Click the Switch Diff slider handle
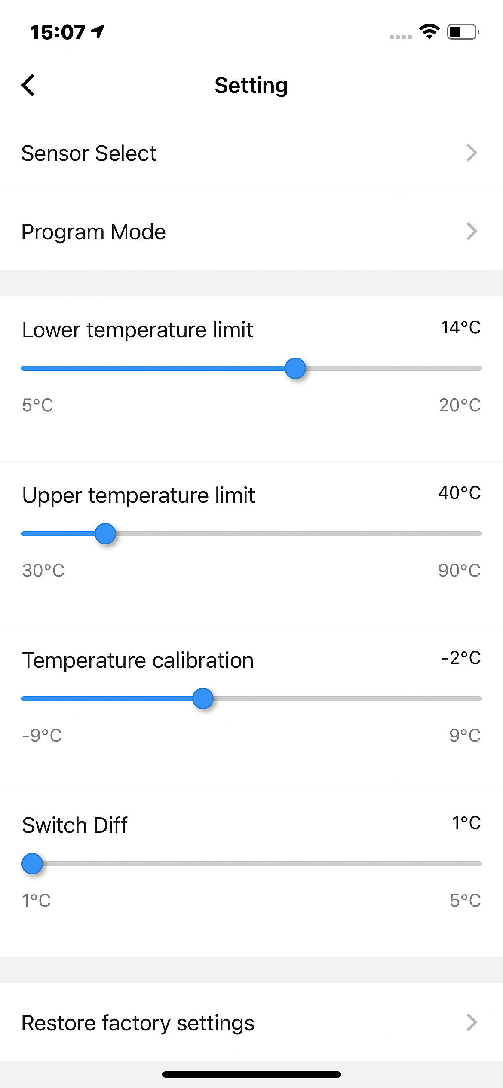The width and height of the screenshot is (503, 1088). (32, 864)
